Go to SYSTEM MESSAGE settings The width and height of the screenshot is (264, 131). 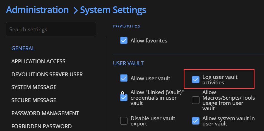point(34,87)
